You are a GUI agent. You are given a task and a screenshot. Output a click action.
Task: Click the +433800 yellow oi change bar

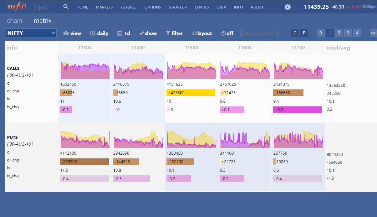191,93
